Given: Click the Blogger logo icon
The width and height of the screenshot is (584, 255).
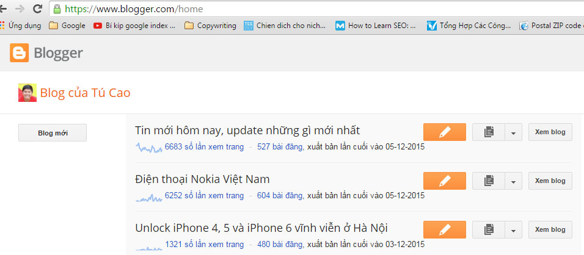Looking at the screenshot, I should pyautogui.click(x=19, y=54).
